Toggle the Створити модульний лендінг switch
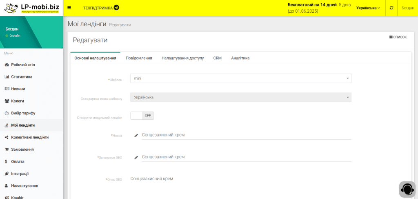 click(x=142, y=116)
